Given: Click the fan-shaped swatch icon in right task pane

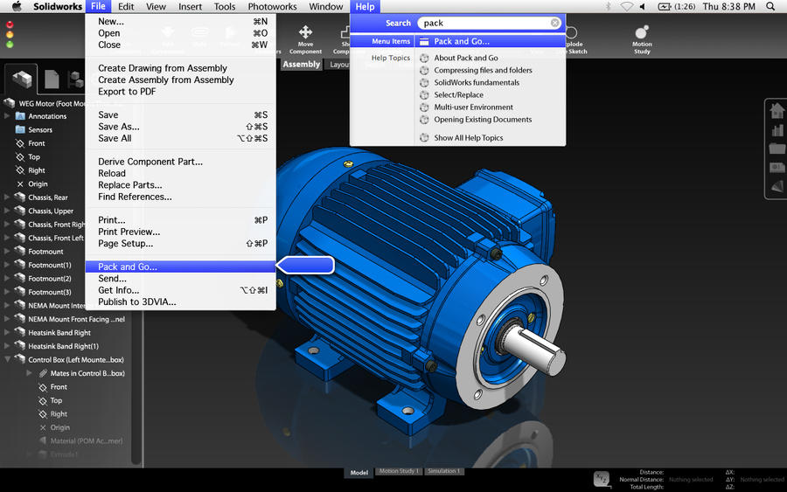Looking at the screenshot, I should pos(777,186).
